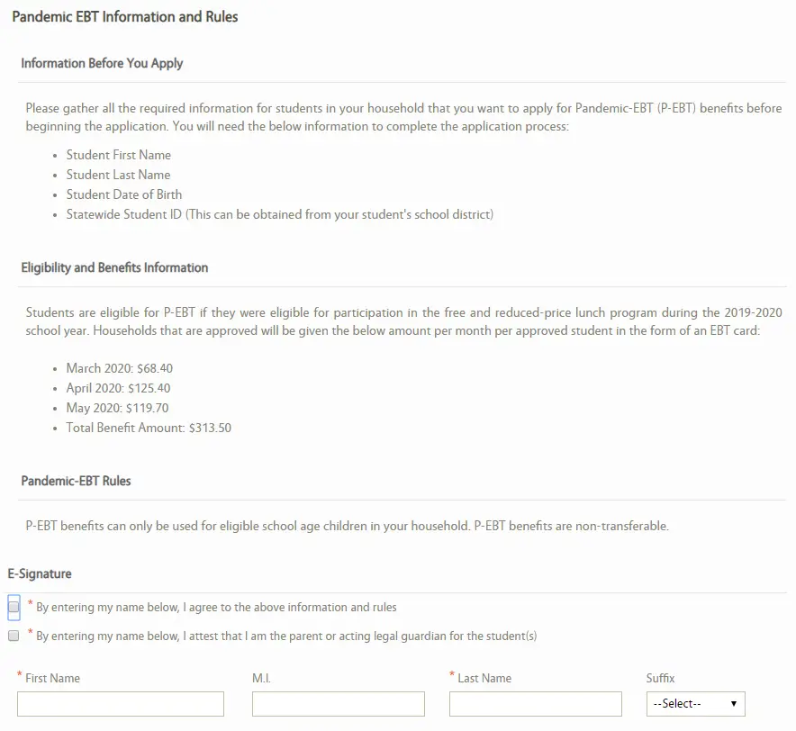796x731 pixels.
Task: Click the Suffix label above the dropdown
Action: (x=660, y=678)
